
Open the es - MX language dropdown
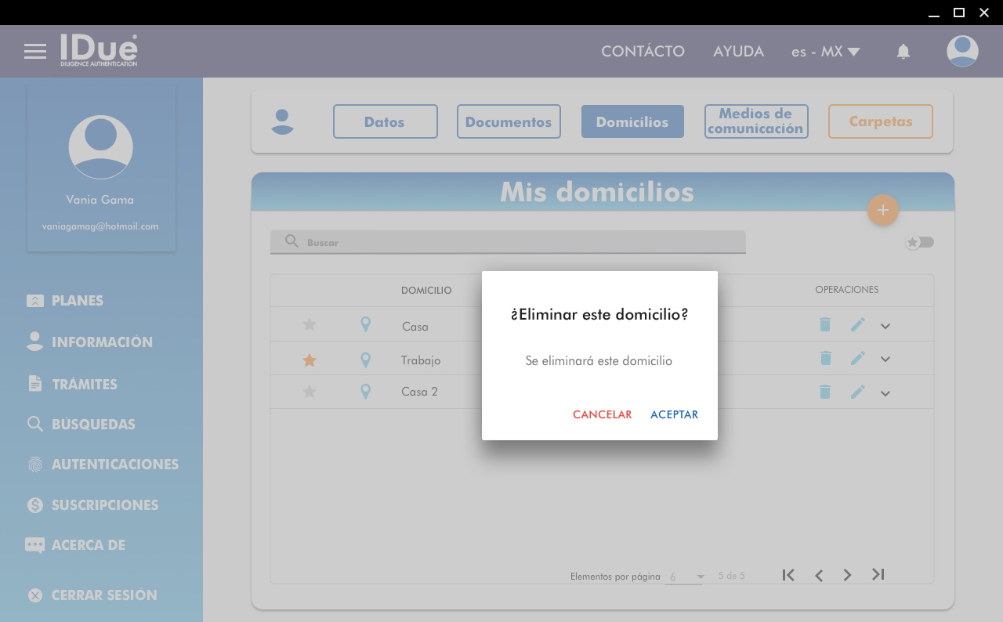click(825, 52)
